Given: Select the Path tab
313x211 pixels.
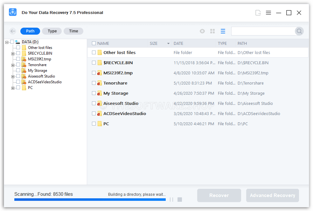Looking at the screenshot, I should point(30,31).
